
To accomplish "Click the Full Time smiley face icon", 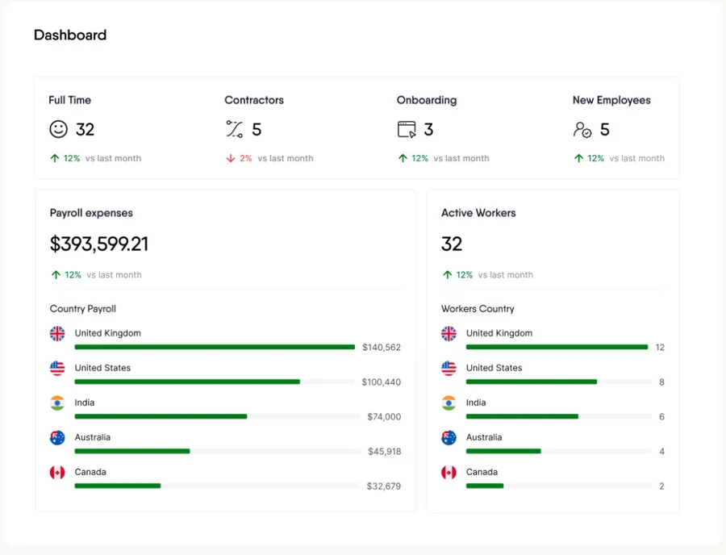I will [58, 129].
